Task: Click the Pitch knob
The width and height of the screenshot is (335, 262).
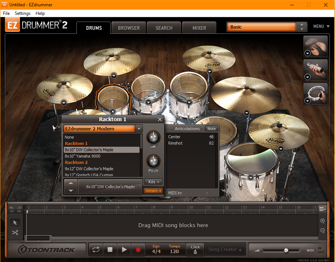Action: coord(153,161)
